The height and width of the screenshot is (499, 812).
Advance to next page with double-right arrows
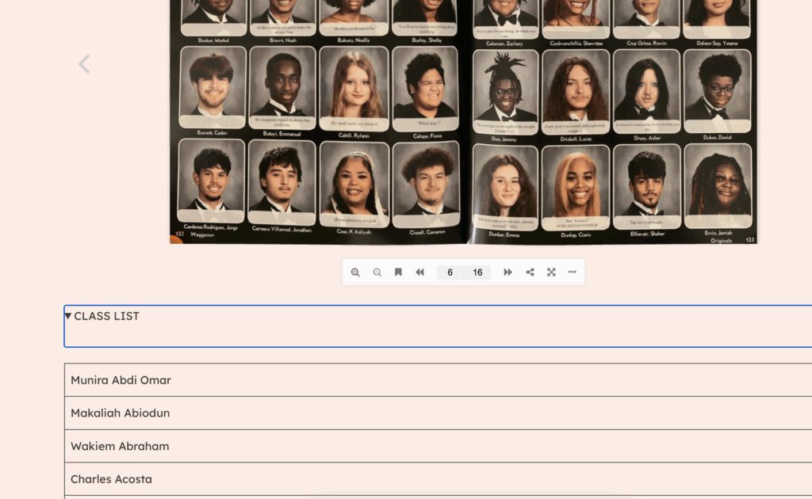(x=507, y=272)
